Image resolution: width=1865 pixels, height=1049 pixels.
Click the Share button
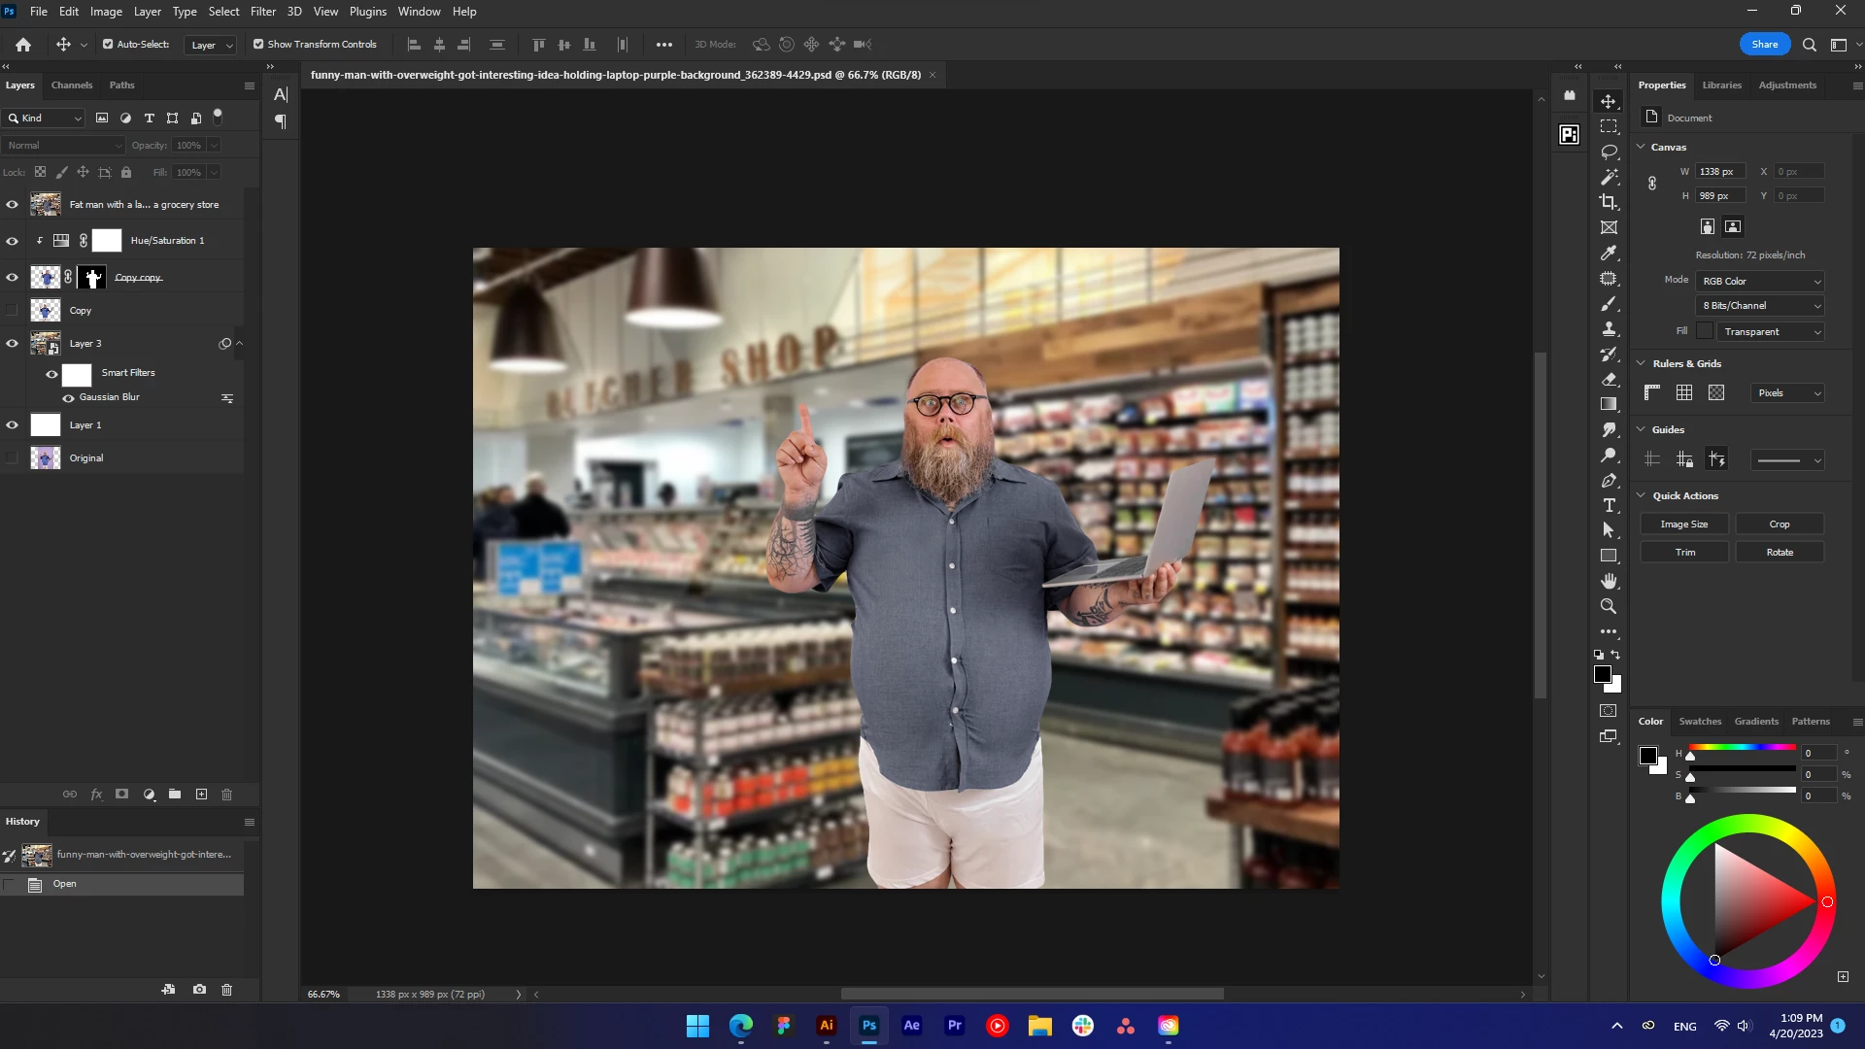(x=1764, y=44)
